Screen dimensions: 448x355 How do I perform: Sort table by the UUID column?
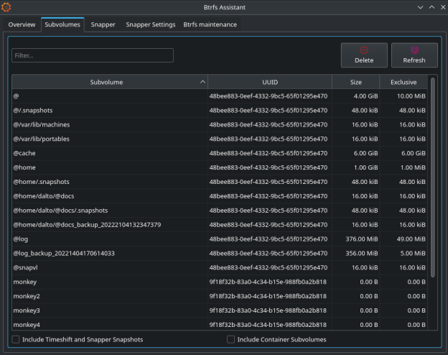(x=269, y=82)
